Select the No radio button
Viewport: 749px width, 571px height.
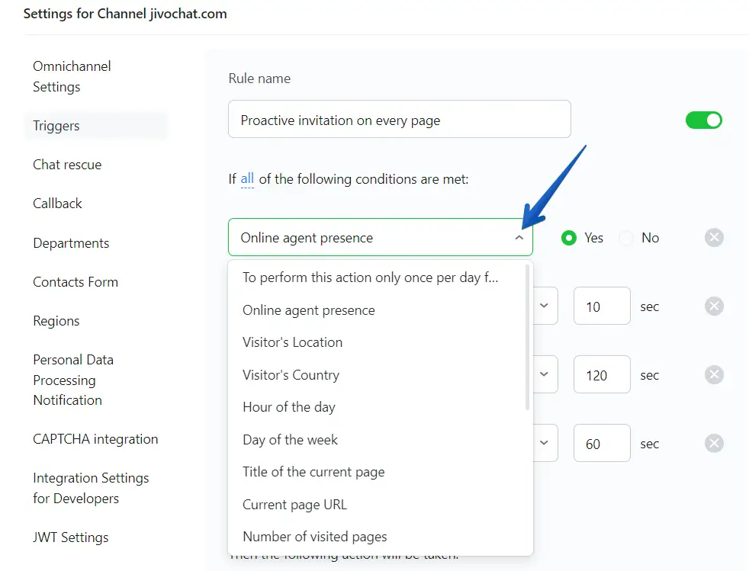coord(626,238)
